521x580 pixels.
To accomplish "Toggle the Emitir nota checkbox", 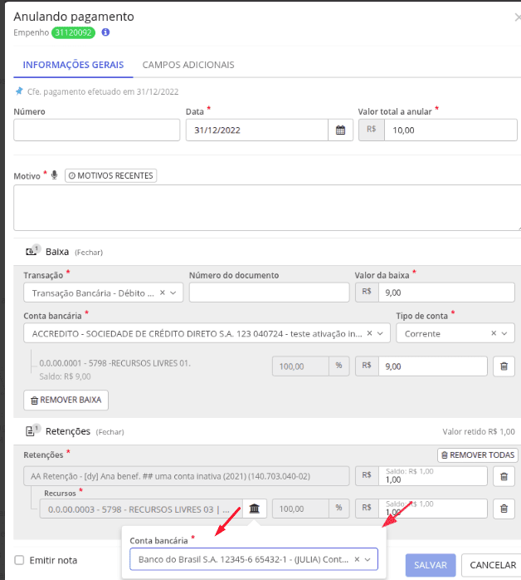I will click(x=19, y=560).
